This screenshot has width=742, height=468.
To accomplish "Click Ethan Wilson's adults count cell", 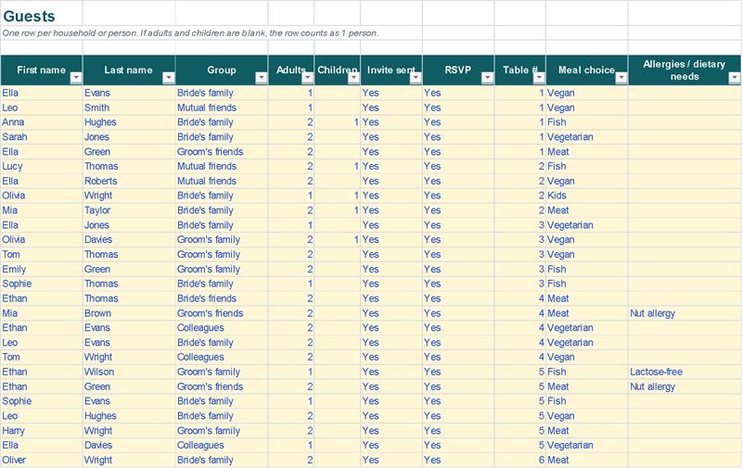I will (x=291, y=372).
